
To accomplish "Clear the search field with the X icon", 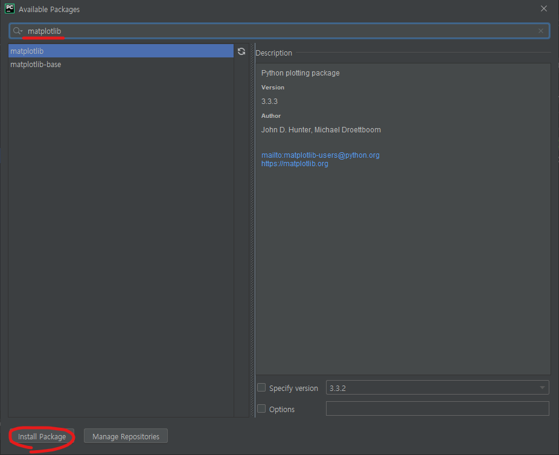I will 541,31.
